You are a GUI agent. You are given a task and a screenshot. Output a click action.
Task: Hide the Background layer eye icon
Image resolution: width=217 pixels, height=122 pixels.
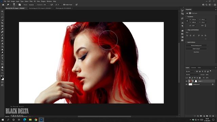[186, 84]
